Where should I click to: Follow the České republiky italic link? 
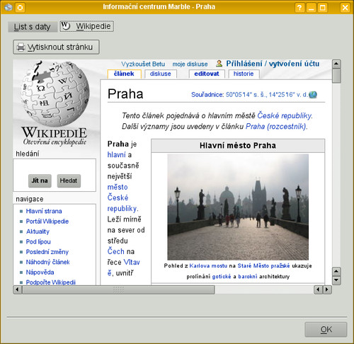point(285,115)
